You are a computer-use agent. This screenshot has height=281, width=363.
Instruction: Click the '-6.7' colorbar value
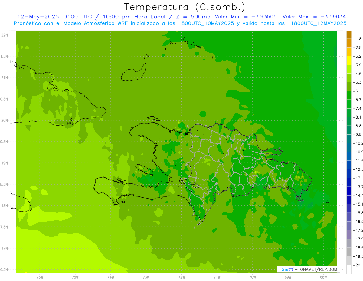(357, 100)
